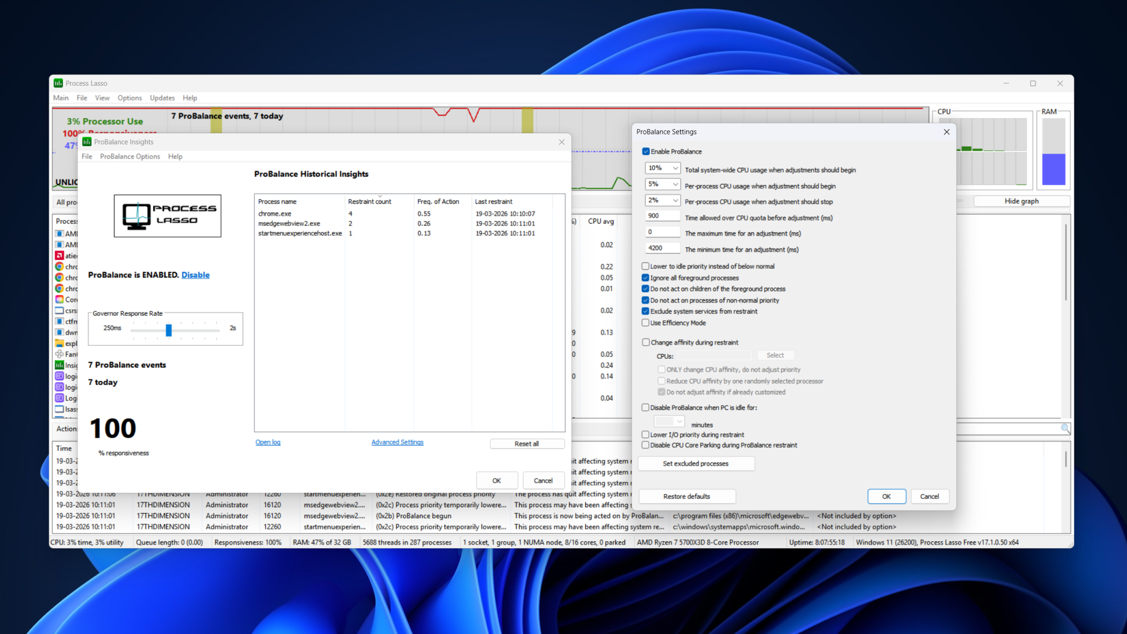Select the csrss process icon
This screenshot has width=1127, height=634.
59,311
